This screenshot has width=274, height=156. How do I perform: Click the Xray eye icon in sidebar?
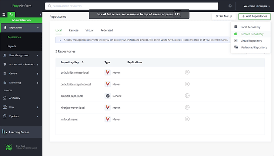[x=5, y=107]
